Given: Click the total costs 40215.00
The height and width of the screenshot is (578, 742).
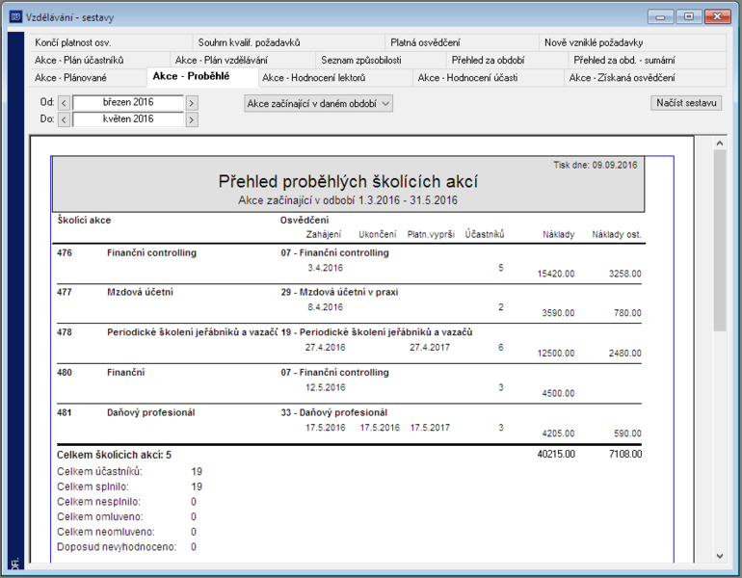Looking at the screenshot, I should point(556,455).
